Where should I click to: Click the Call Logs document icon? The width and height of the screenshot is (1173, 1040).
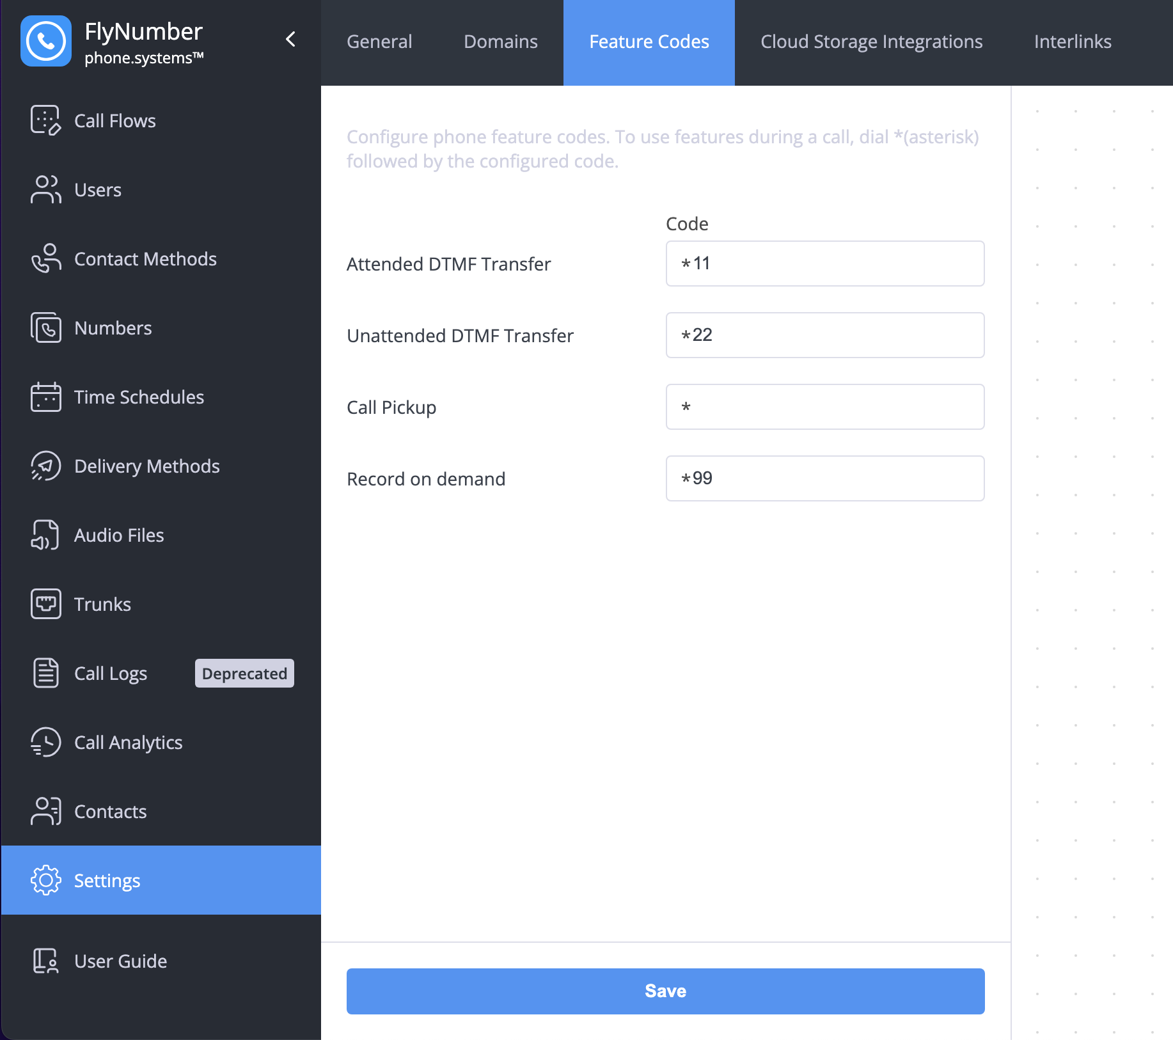(46, 673)
